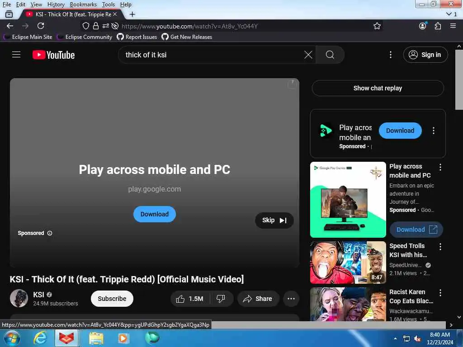Close the KSI Thick Of It tab

[115, 14]
